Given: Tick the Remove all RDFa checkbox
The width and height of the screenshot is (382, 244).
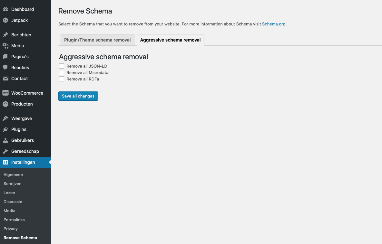Looking at the screenshot, I should click(x=62, y=79).
